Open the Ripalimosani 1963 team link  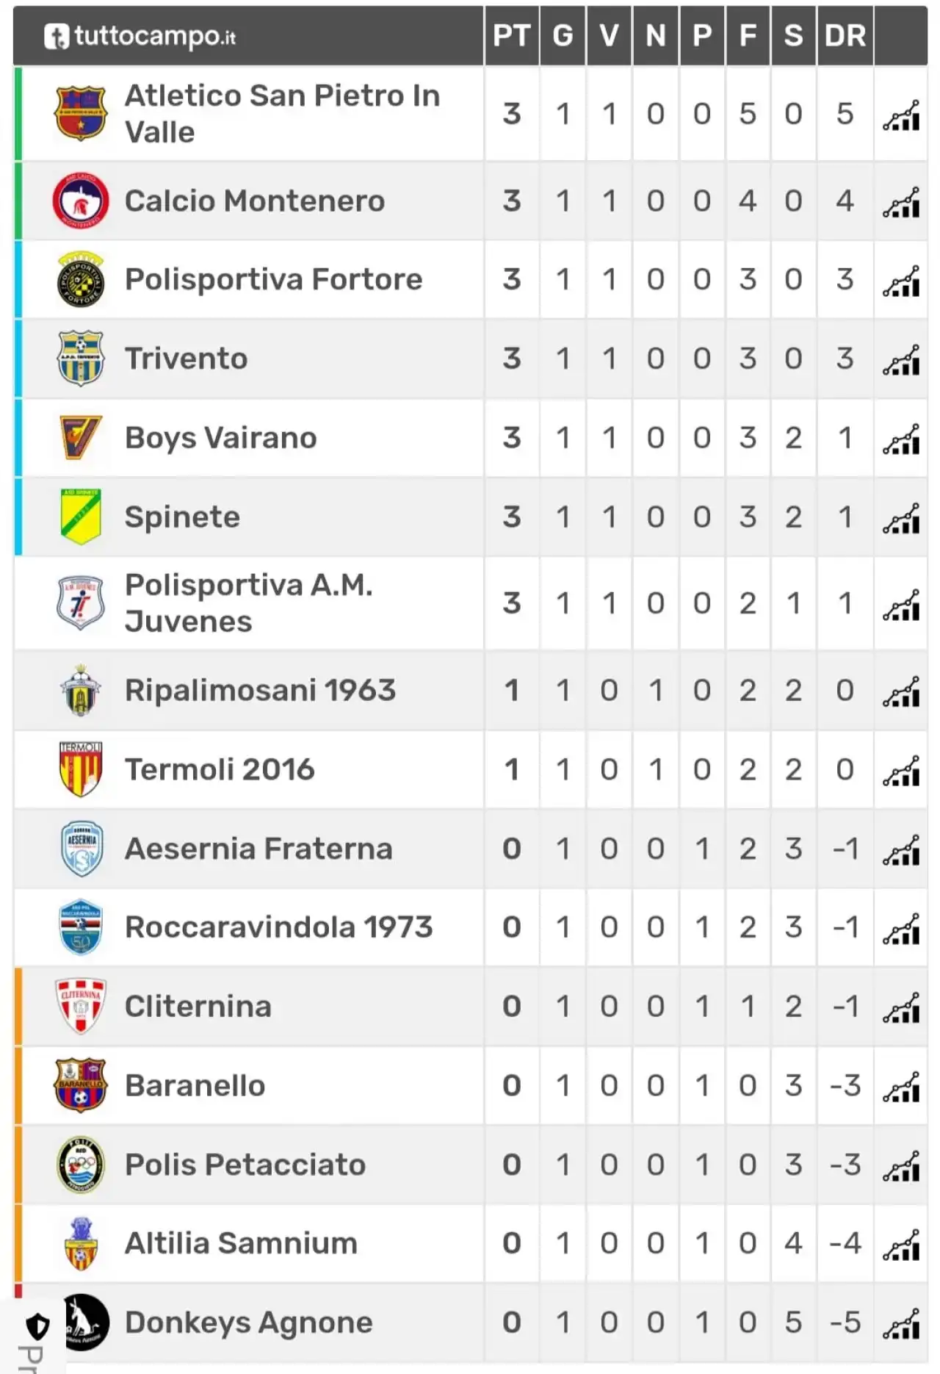click(x=260, y=690)
